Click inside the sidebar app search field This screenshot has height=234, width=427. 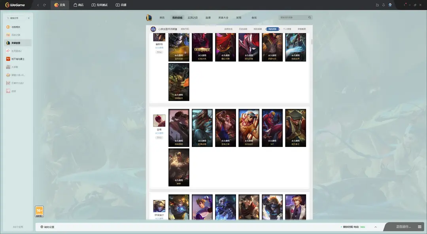pyautogui.click(x=17, y=18)
